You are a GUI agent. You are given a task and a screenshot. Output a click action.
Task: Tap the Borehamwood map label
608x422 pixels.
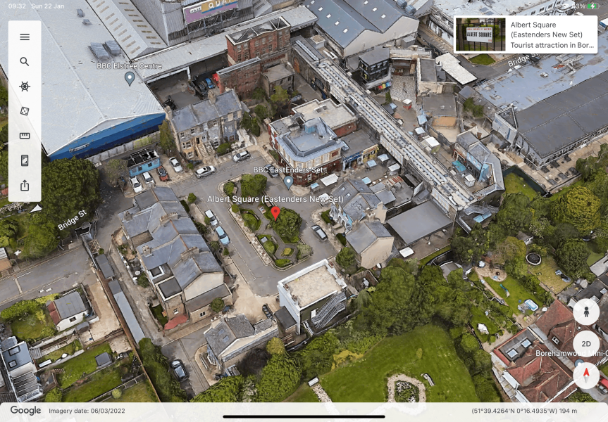tap(571, 353)
